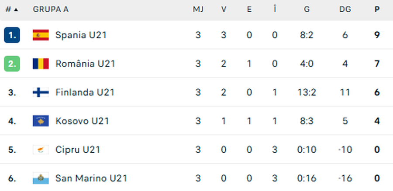Click the P points column header
393x191 pixels.
(x=377, y=10)
